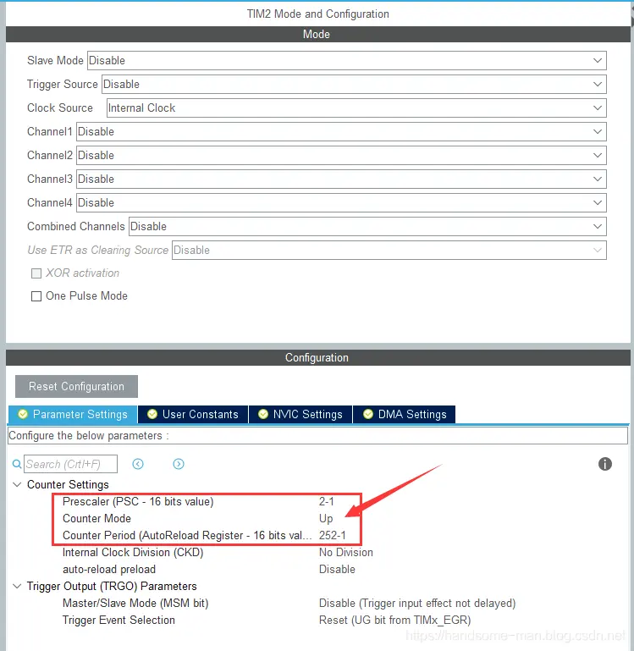Click the auto-reload preload label
Viewport: 634px width, 651px height.
(109, 569)
